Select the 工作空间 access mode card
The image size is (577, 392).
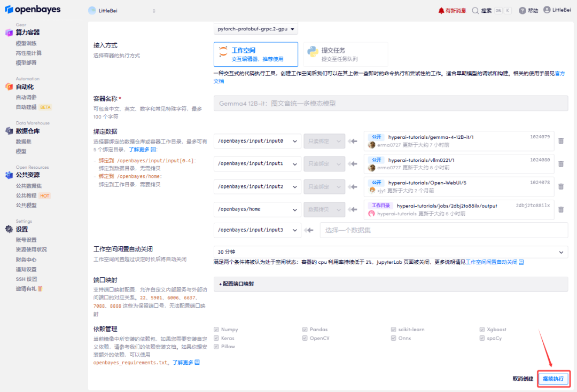(256, 54)
